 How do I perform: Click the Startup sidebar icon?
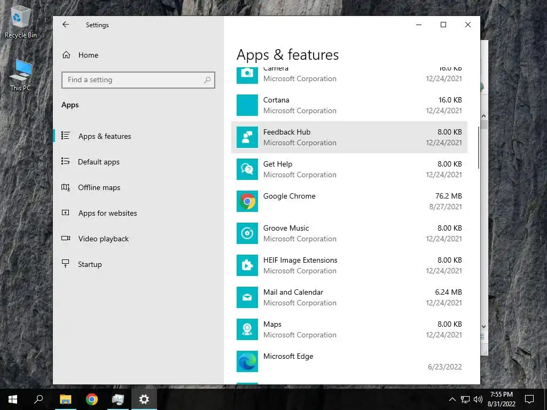coord(65,264)
